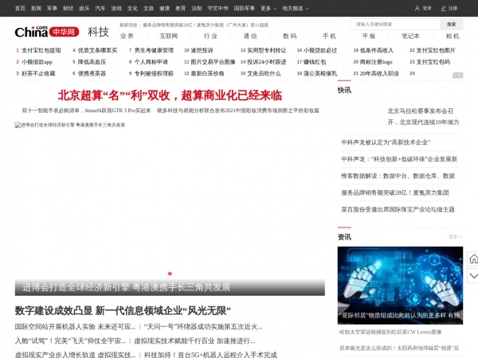Click the home icon on right sidebar
Screen dimensions: 478x358
click(x=472, y=259)
